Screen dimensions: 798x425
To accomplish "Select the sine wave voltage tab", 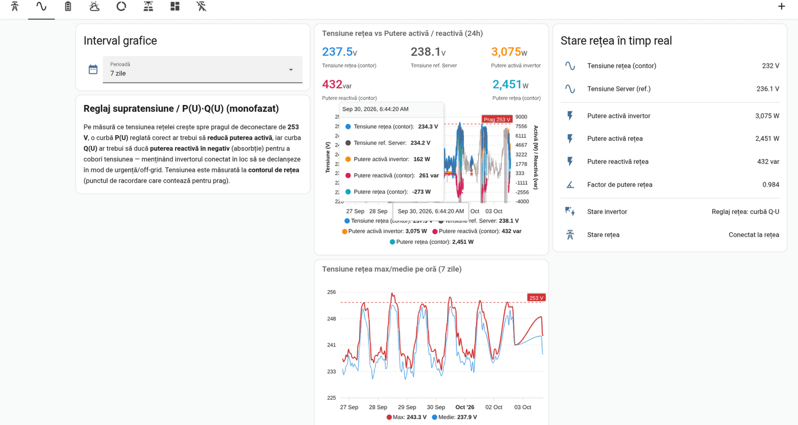I will 42,6.
